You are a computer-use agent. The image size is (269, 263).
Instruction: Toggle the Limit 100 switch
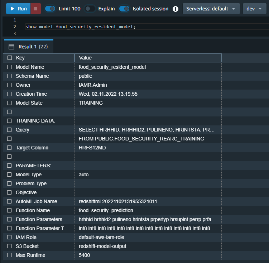(50, 9)
